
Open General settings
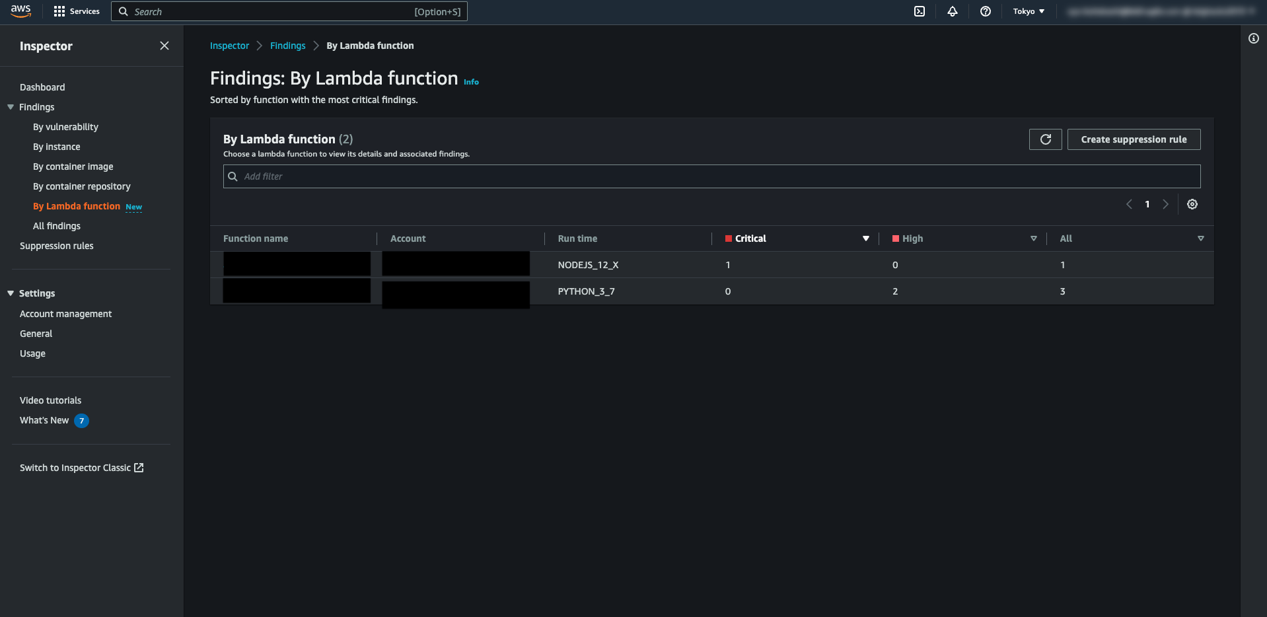(36, 334)
